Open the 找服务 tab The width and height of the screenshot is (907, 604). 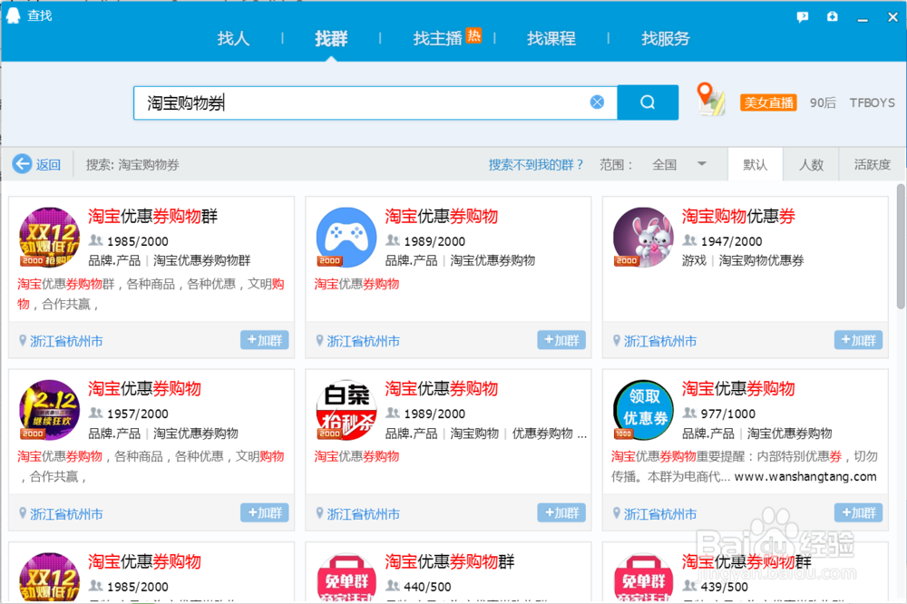[x=665, y=39]
